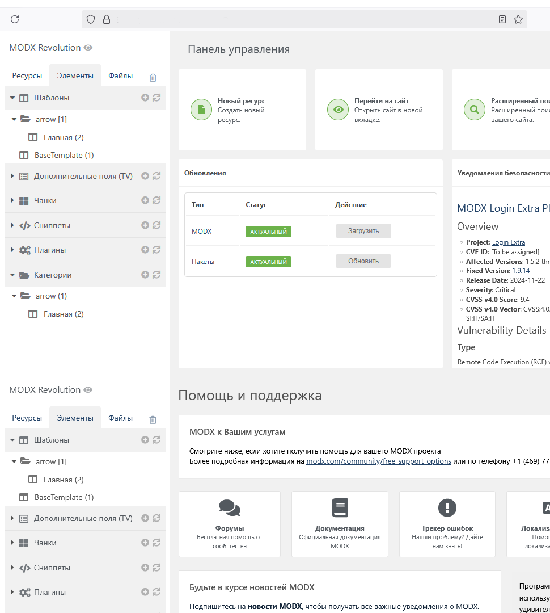This screenshot has width=550, height=613.
Task: Select Элементы tab in lower sidebar
Action: (x=75, y=418)
